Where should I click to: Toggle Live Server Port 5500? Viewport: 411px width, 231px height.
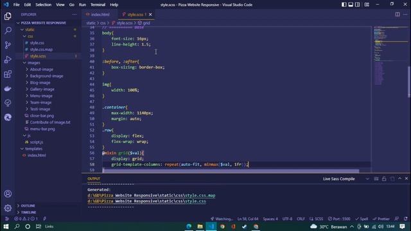point(339,219)
